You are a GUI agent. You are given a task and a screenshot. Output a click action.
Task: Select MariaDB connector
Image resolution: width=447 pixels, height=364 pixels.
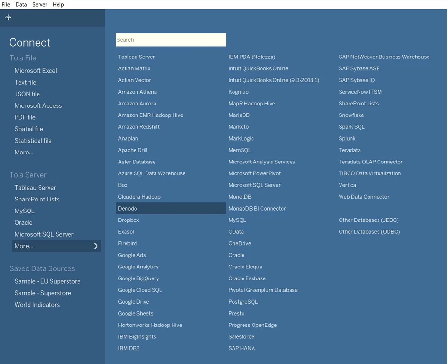[239, 115]
